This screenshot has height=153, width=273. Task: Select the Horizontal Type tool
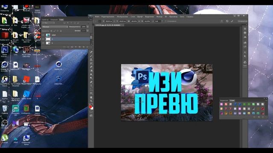point(91,86)
